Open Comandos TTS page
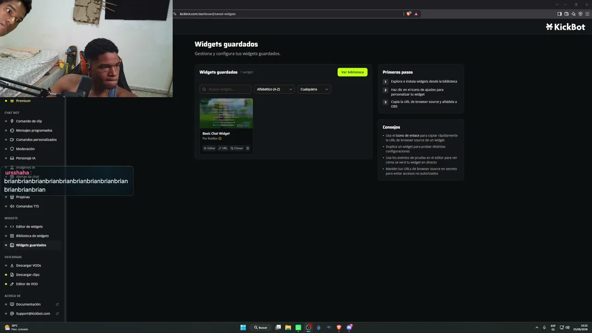 [31, 206]
